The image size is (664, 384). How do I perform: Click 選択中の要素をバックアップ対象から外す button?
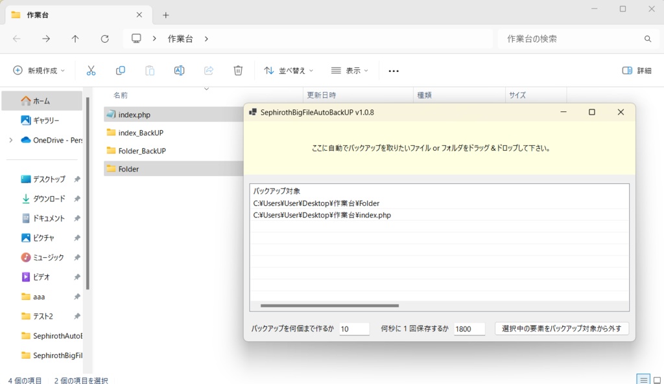(562, 328)
